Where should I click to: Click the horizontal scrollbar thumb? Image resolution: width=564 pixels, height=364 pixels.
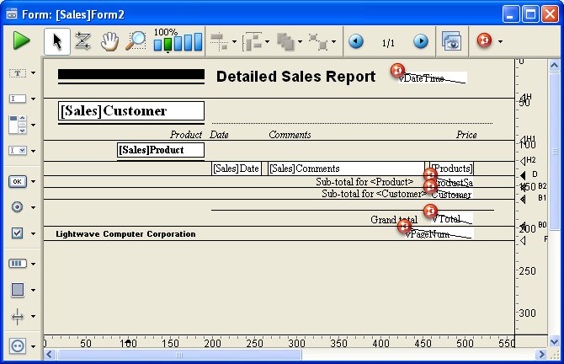(177, 355)
